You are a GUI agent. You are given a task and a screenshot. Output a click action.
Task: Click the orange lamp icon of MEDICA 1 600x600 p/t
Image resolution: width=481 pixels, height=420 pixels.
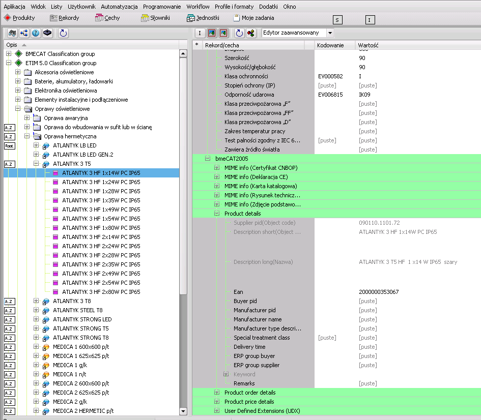pos(46,347)
